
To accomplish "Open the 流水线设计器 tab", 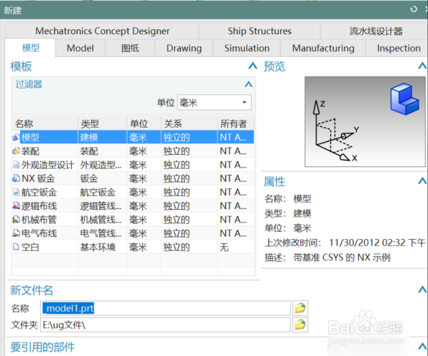I will (x=376, y=31).
